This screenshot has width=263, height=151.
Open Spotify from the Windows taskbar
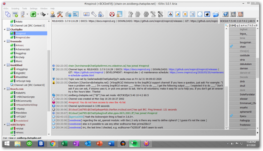pyautogui.click(x=134, y=144)
